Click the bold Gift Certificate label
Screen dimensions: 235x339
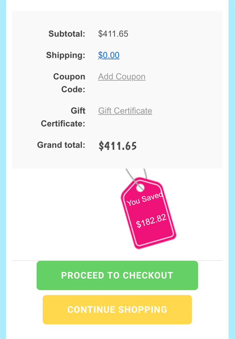click(63, 117)
